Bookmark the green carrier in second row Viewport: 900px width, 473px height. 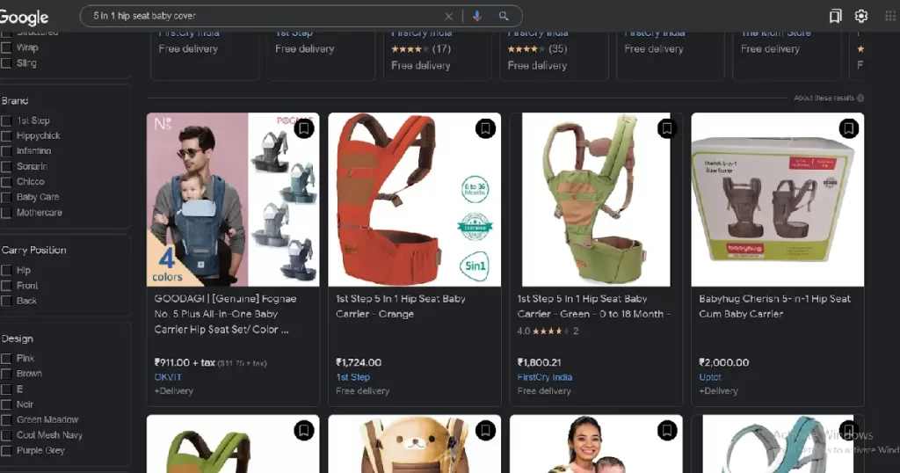(303, 431)
